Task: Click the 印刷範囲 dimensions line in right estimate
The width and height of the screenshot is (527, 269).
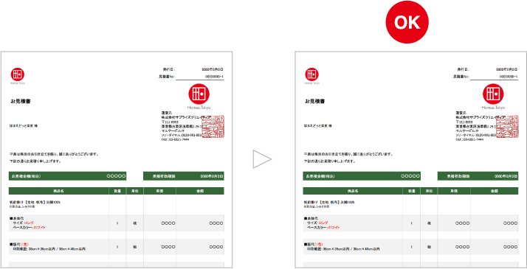Action: point(343,249)
